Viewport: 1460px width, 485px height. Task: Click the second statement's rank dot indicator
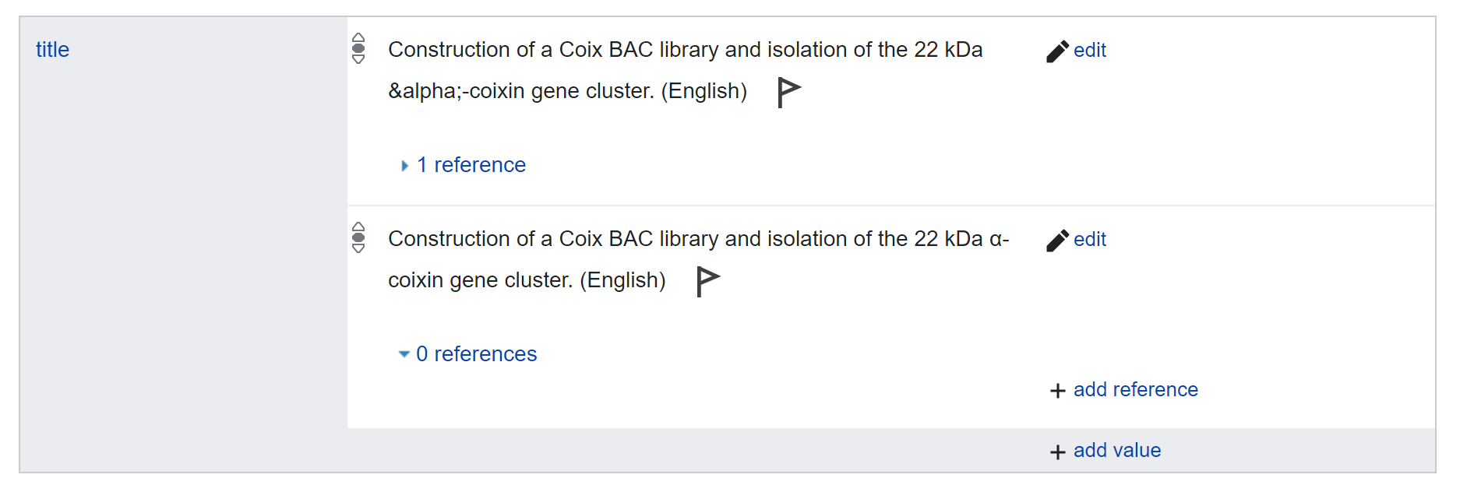pyautogui.click(x=358, y=238)
